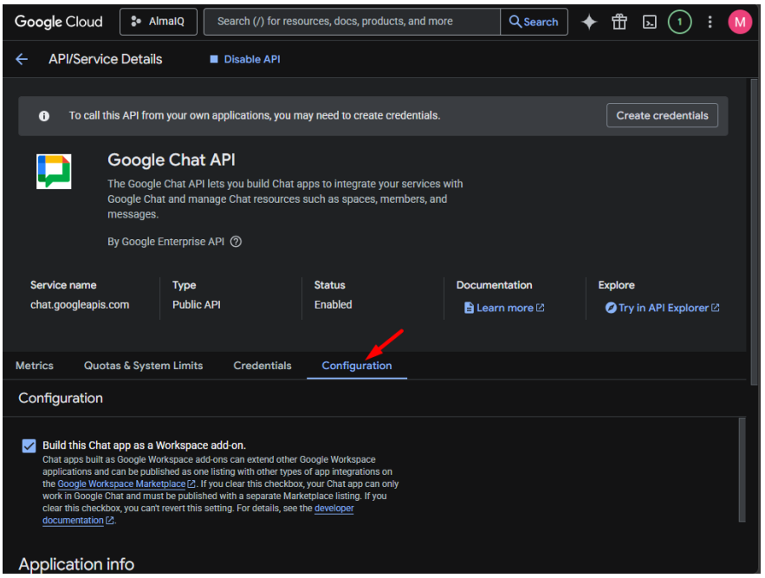Switch to the Quotas & System Limits tab

[143, 366]
